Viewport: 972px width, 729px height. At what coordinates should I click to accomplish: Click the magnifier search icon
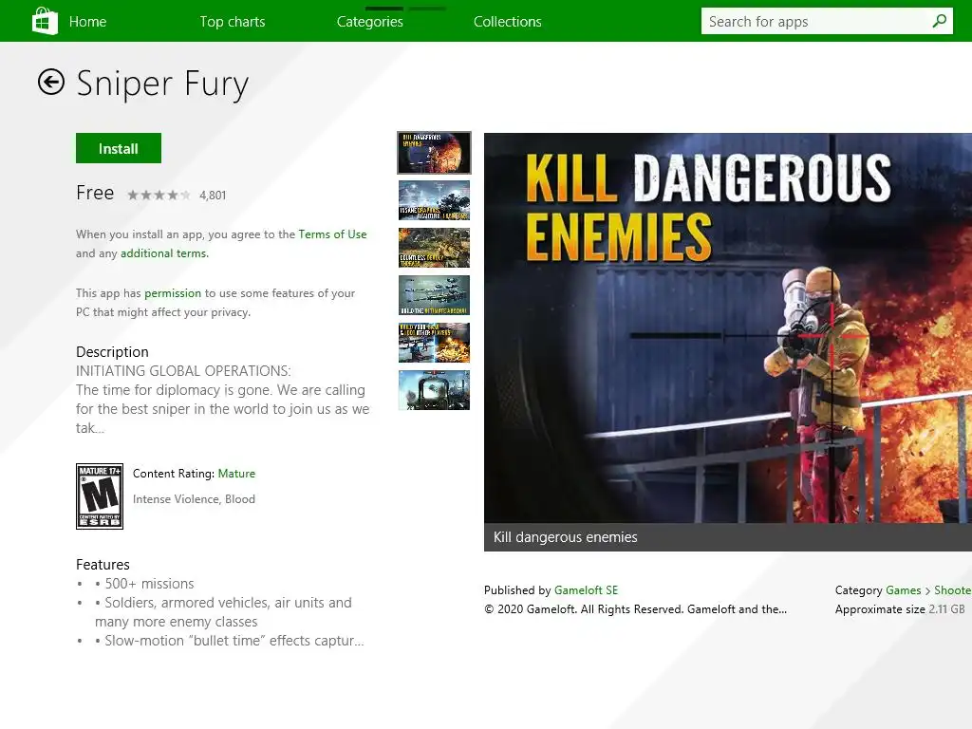(x=939, y=21)
